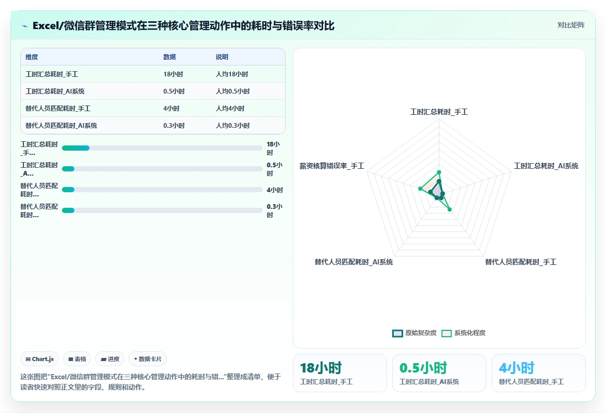Select table row 工时汇总耗时_手工
Viewport: 606px width, 413px height.
coord(152,74)
